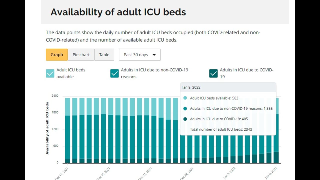Switch to the Pie chart view
The height and width of the screenshot is (180, 320).
pos(81,55)
